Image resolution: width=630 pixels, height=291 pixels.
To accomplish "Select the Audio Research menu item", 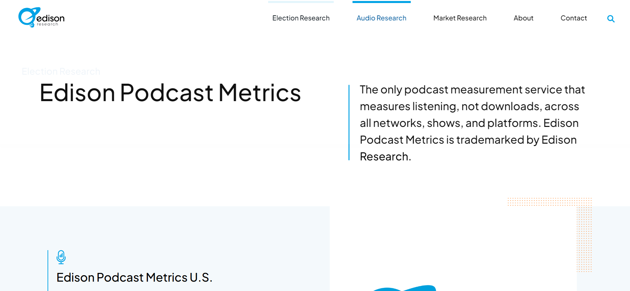I will pos(381,18).
